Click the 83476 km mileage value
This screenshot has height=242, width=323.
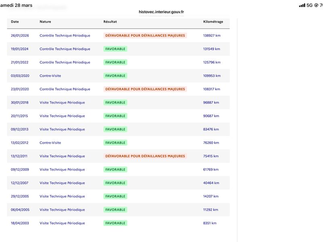[211, 129]
